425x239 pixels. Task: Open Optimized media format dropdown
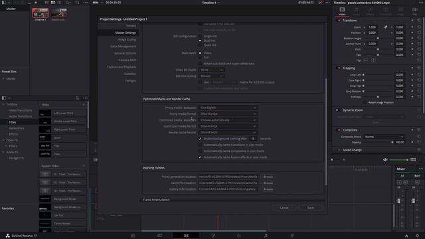228,126
